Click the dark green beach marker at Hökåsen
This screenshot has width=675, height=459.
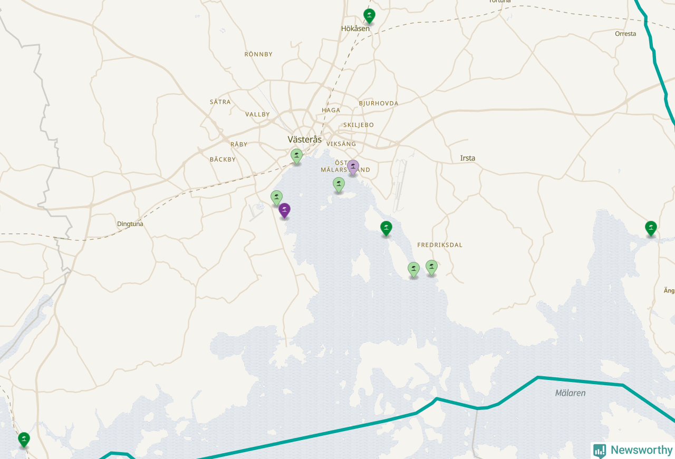coord(369,16)
